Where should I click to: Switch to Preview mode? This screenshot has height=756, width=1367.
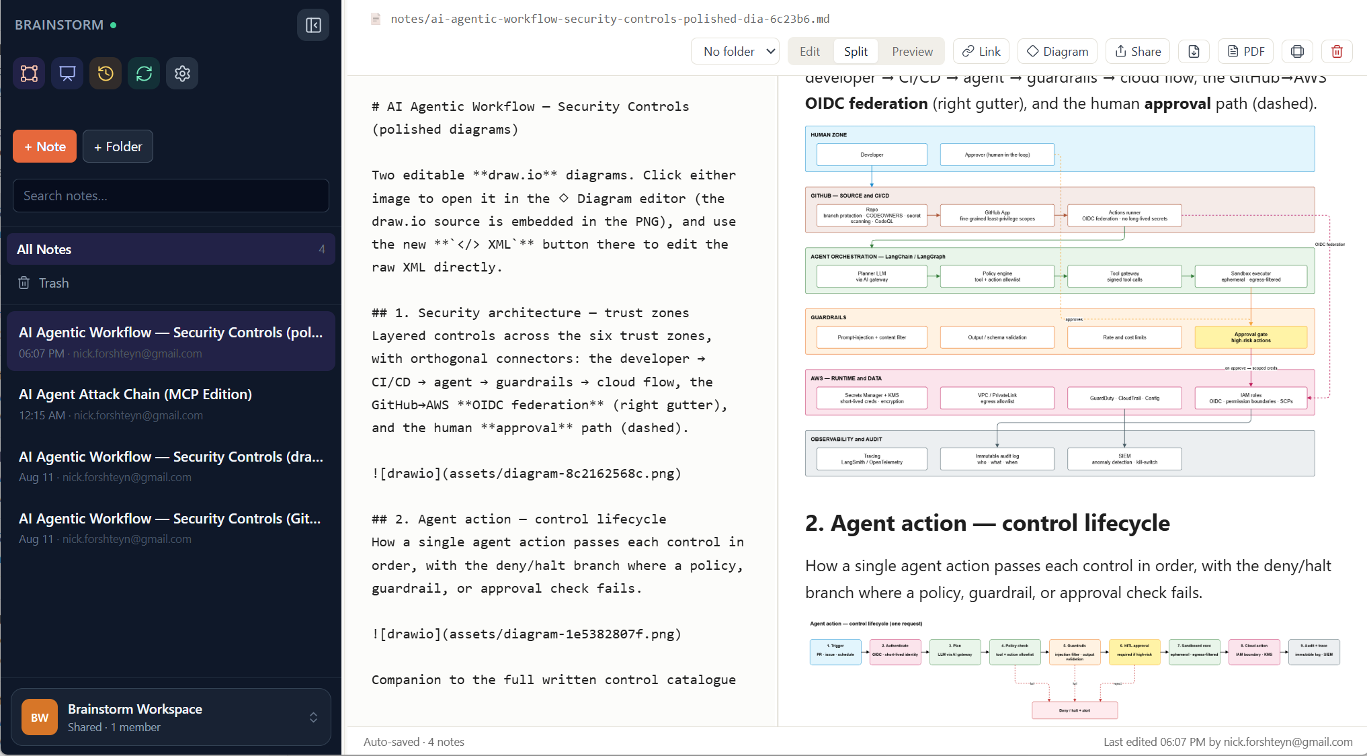pos(912,52)
